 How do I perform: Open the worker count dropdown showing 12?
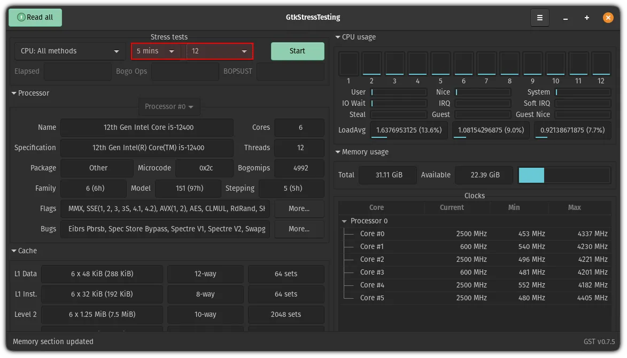pos(220,51)
